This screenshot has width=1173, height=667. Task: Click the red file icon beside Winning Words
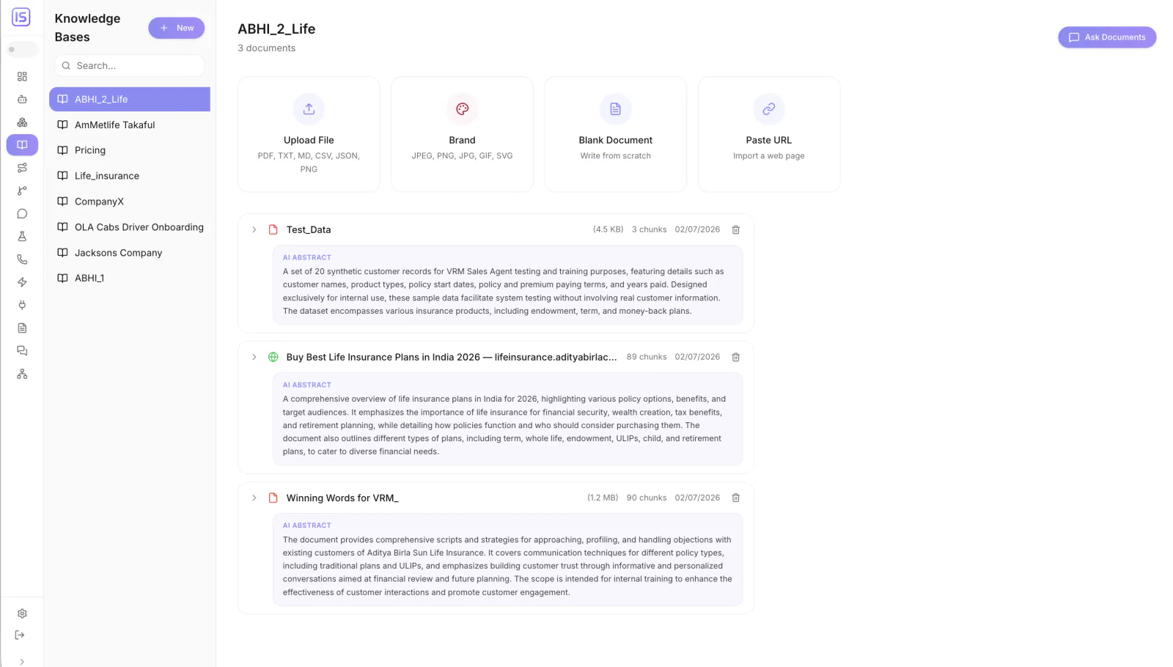[273, 498]
